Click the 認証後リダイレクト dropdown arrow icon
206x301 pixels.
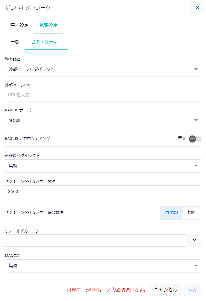pos(196,166)
